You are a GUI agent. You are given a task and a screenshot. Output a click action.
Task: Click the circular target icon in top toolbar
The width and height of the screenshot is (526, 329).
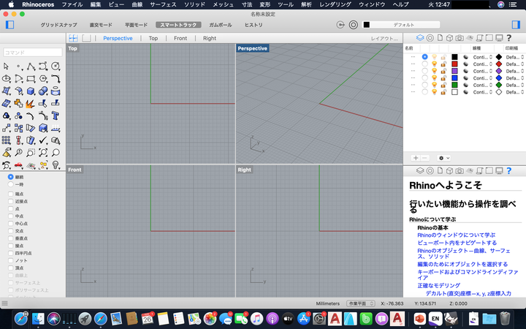(354, 25)
